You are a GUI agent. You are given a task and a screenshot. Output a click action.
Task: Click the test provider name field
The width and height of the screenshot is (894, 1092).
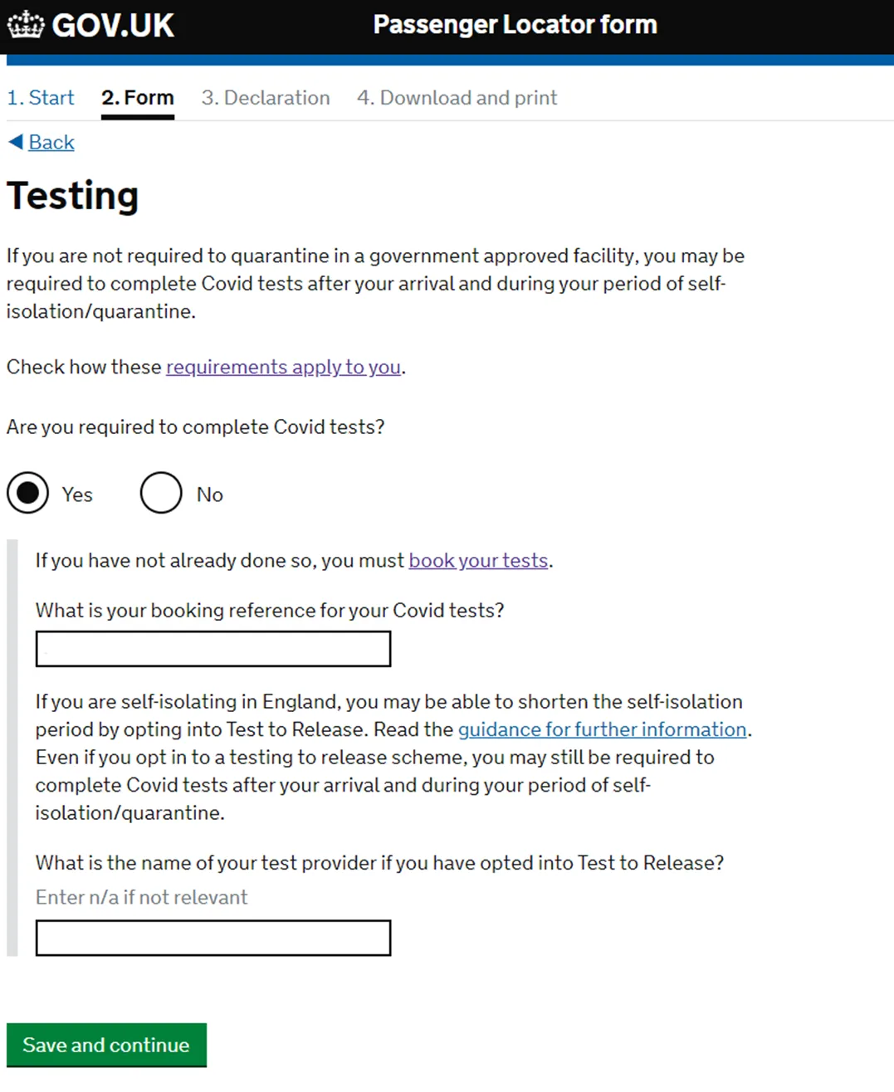click(213, 938)
